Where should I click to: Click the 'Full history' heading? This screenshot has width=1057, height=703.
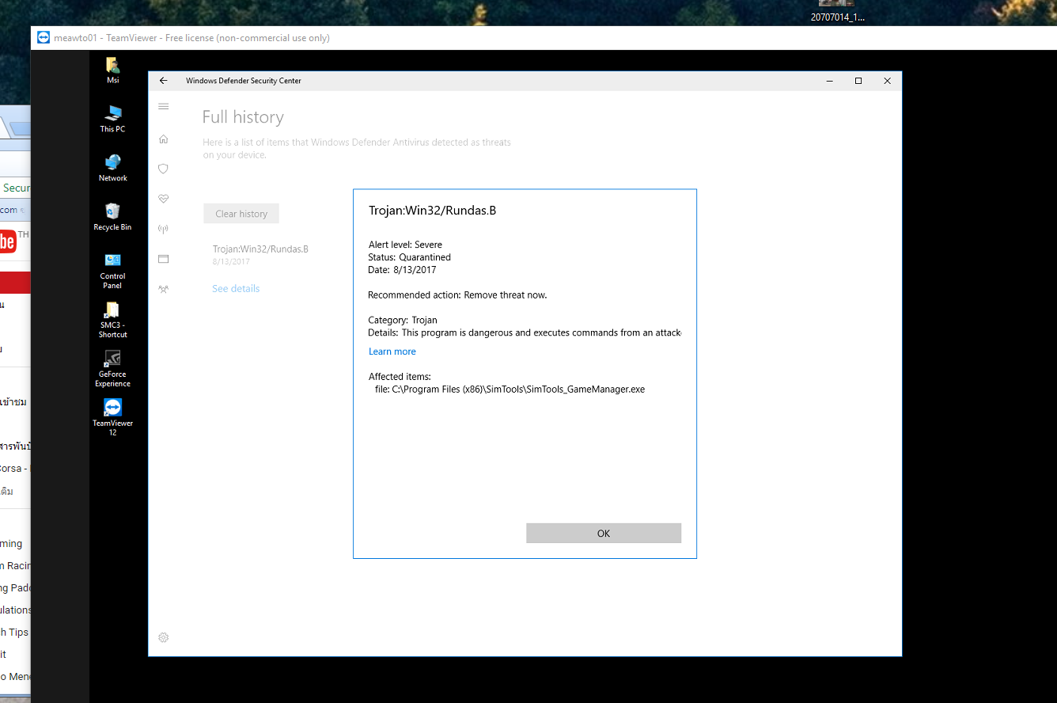point(243,117)
